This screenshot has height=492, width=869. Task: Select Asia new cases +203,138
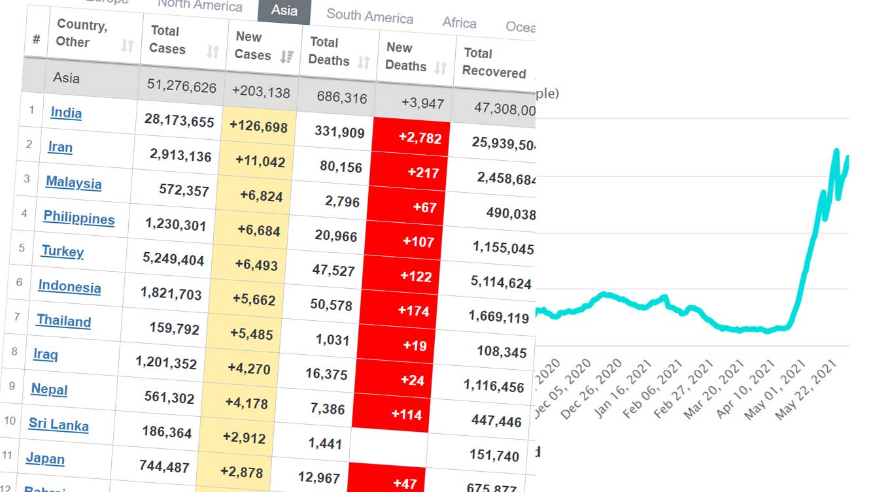(261, 92)
